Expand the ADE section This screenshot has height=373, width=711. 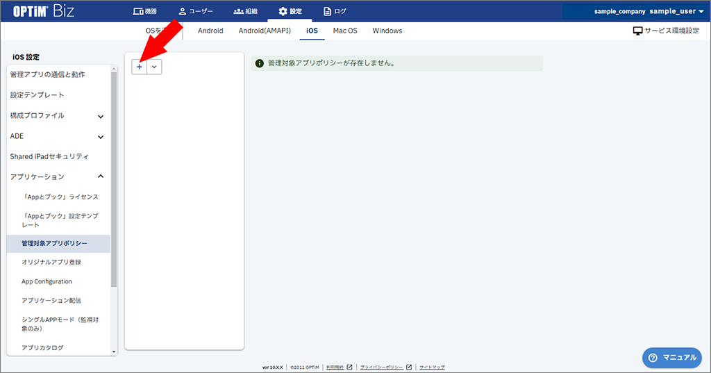58,136
